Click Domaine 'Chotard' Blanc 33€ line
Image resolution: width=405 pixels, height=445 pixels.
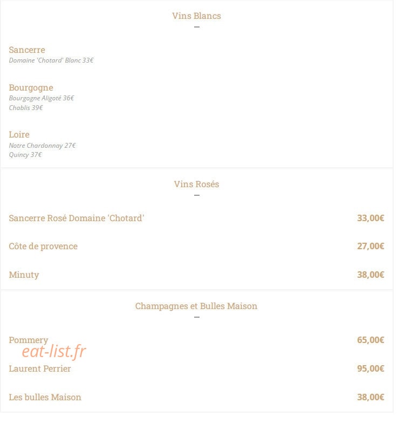(51, 60)
